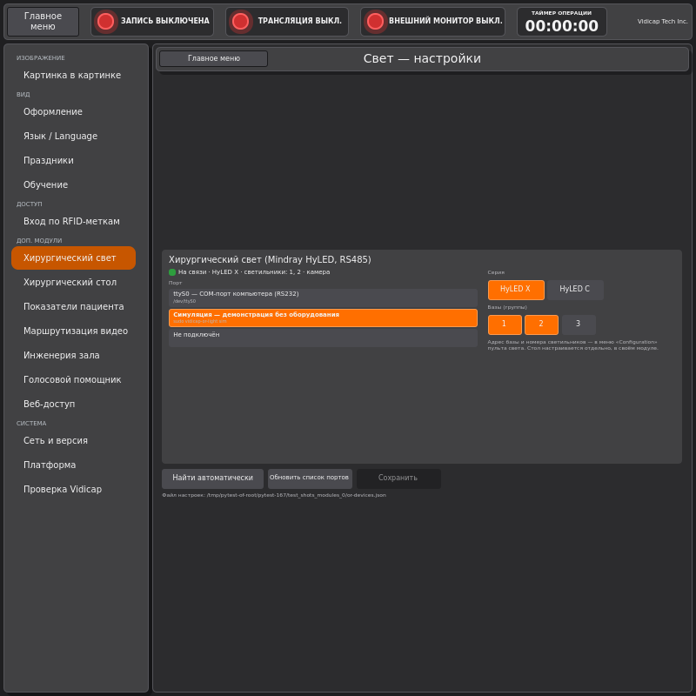The height and width of the screenshot is (696, 696).
Task: Toggle base group 2
Action: tap(541, 325)
